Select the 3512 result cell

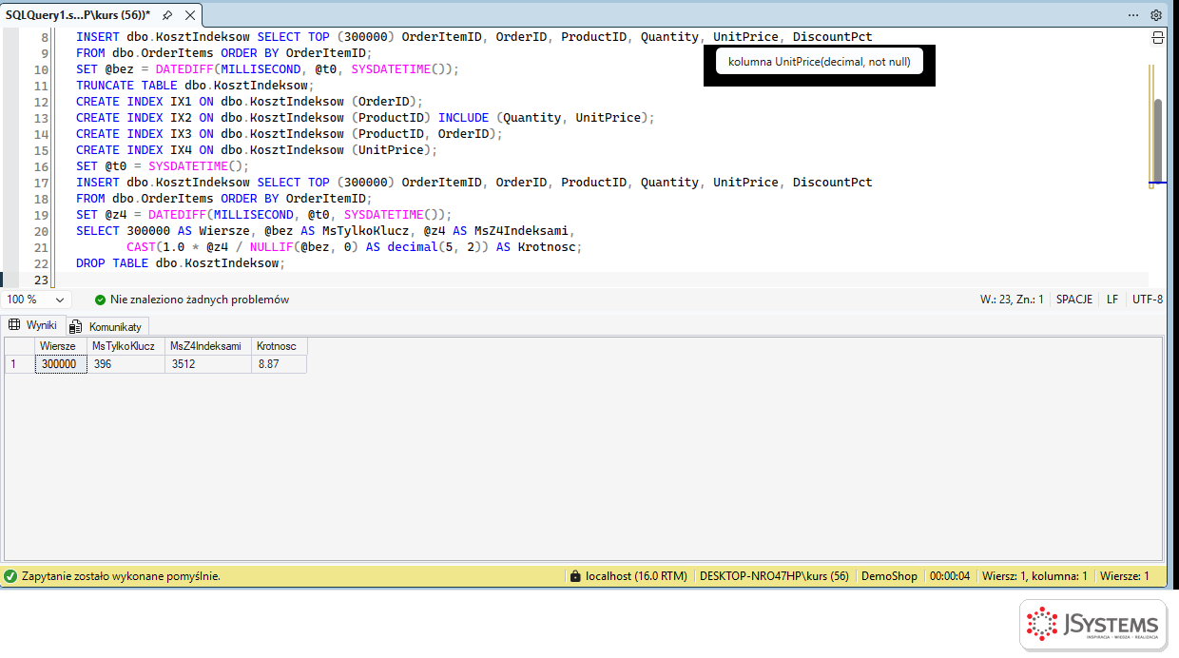208,364
